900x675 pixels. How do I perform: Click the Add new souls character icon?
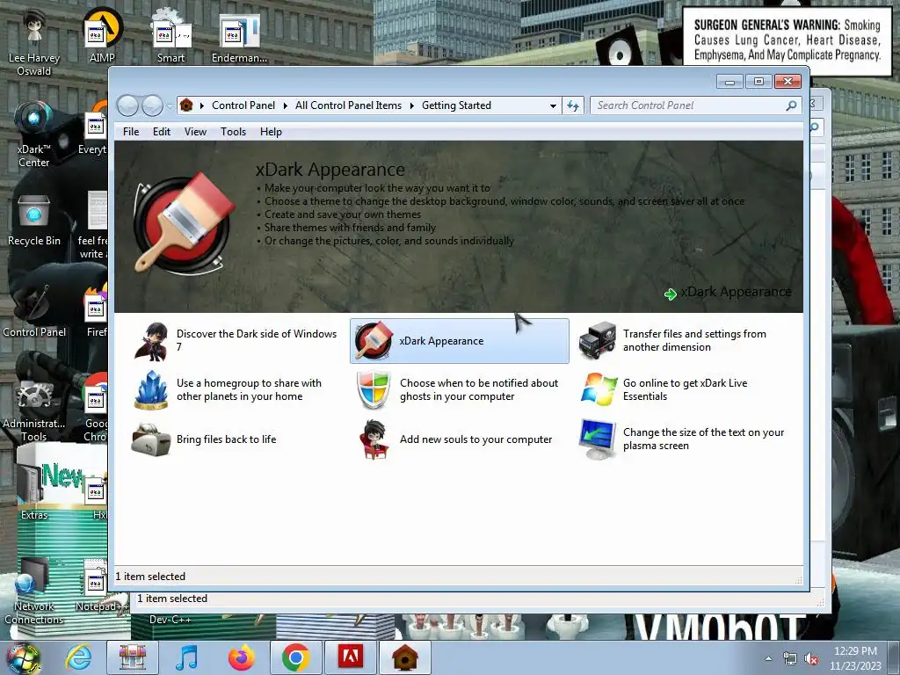coord(374,439)
